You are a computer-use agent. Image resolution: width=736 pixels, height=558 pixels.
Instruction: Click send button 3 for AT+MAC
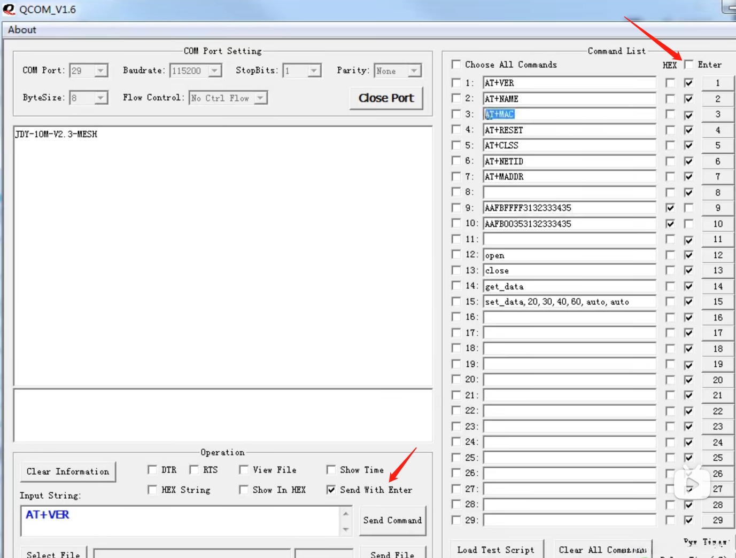(x=718, y=114)
